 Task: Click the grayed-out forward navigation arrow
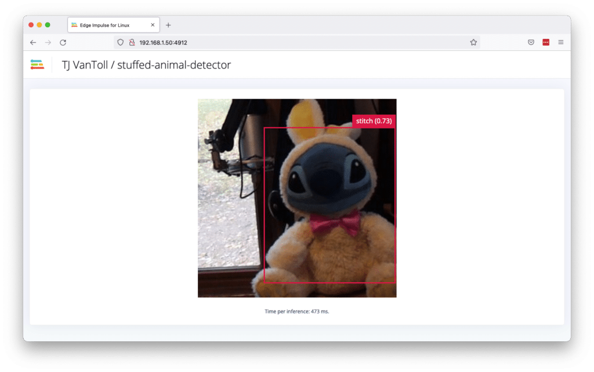(48, 42)
